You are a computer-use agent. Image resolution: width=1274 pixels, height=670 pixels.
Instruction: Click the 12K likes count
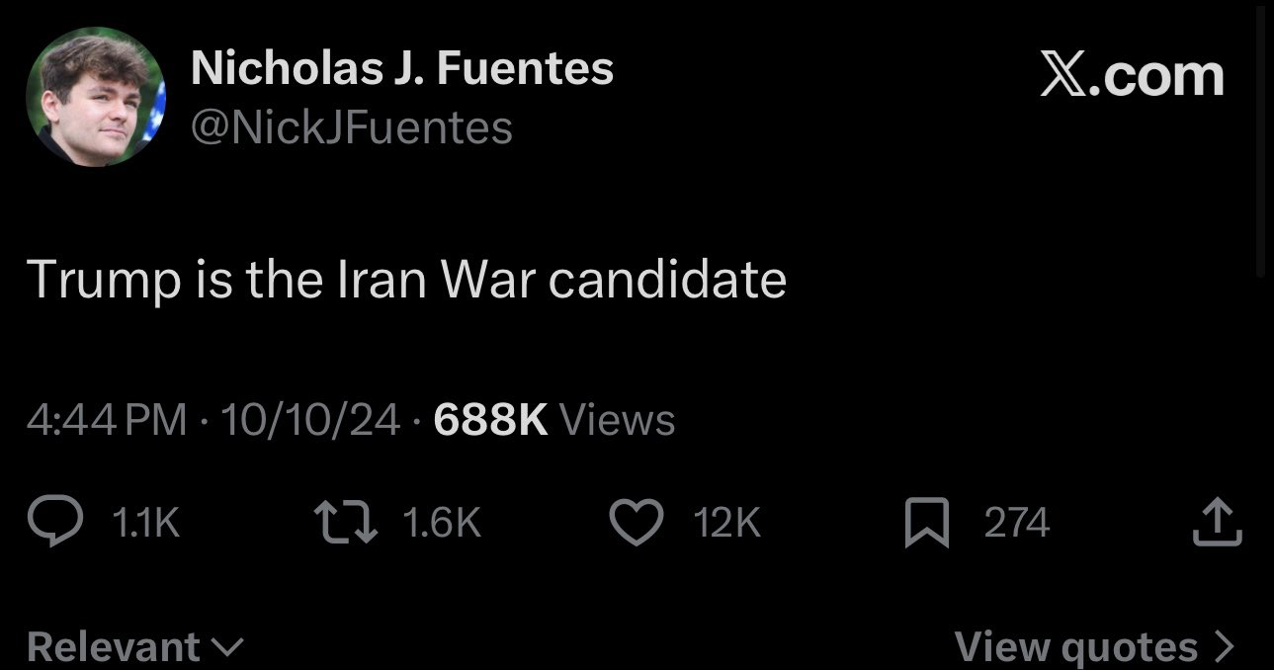coord(726,523)
